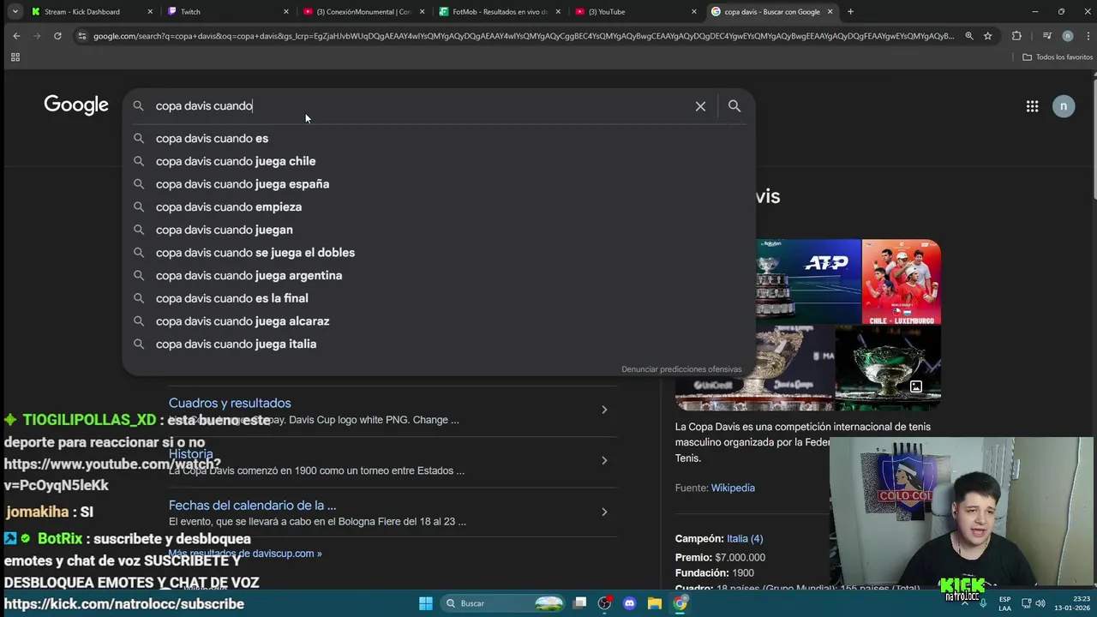Click Windows taskbar Buscar search box

(503, 603)
